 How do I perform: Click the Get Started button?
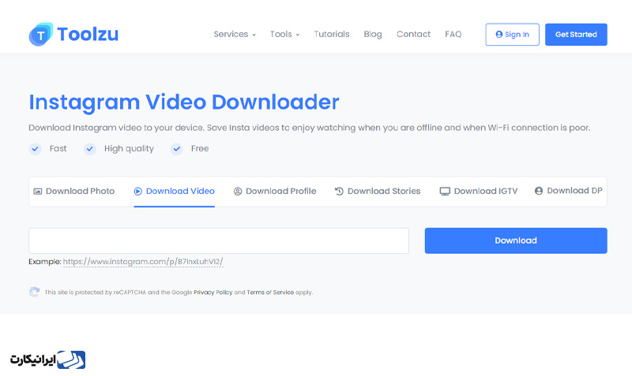(576, 35)
